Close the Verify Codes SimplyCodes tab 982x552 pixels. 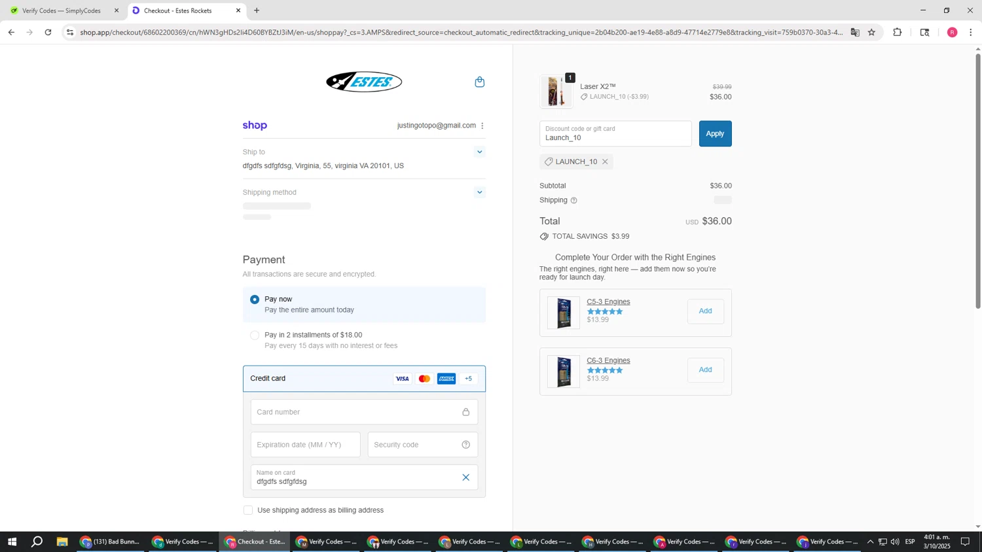click(117, 10)
